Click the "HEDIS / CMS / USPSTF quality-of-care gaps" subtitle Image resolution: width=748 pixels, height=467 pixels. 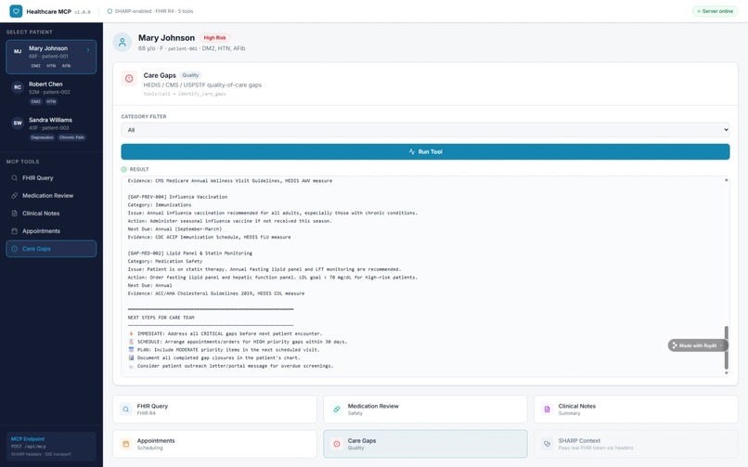tap(202, 84)
